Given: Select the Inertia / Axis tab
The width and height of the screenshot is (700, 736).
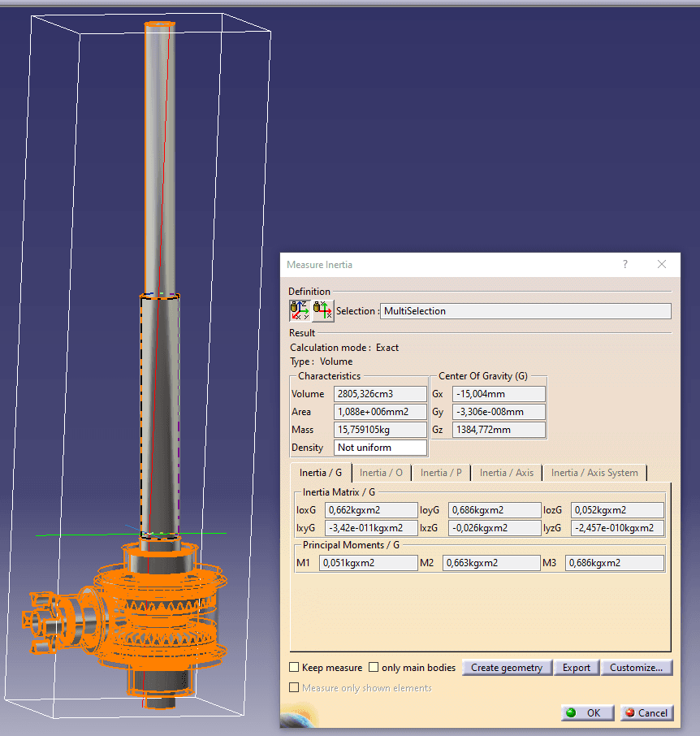Looking at the screenshot, I should [x=507, y=473].
